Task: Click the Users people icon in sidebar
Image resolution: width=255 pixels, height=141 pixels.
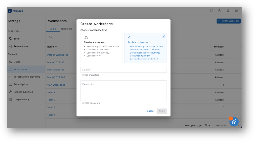Action: (10, 62)
